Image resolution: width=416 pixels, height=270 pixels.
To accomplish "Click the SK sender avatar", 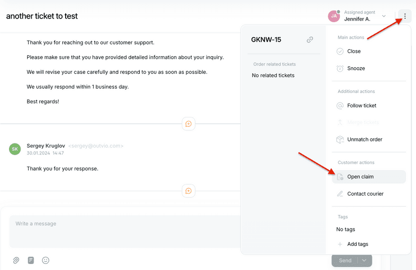I will tap(15, 149).
